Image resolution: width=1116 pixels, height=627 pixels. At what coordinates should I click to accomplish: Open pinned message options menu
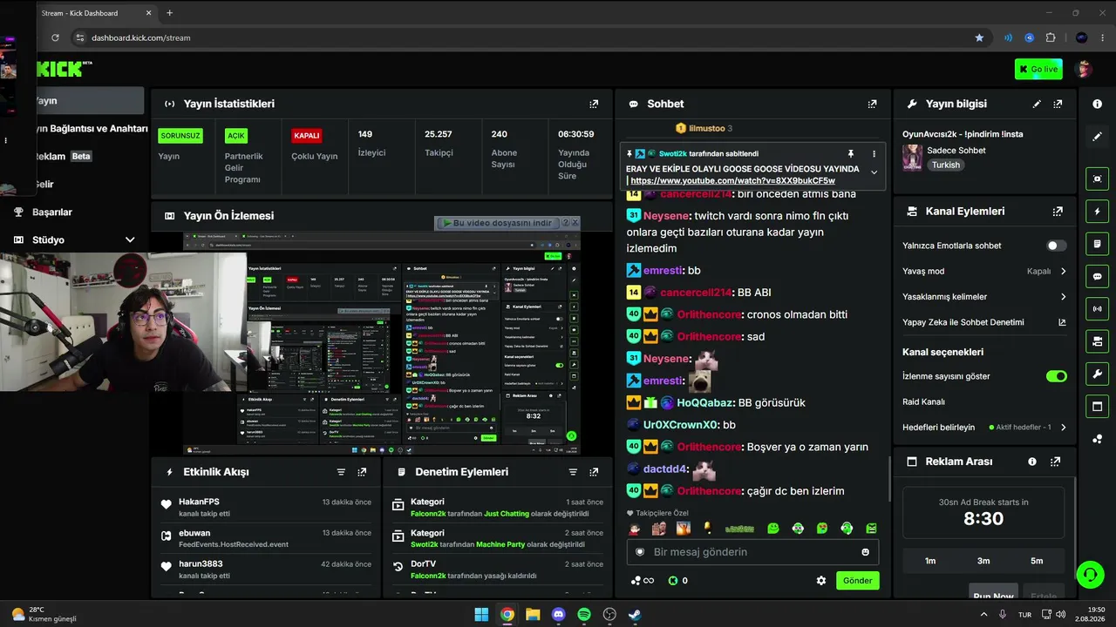coord(874,153)
